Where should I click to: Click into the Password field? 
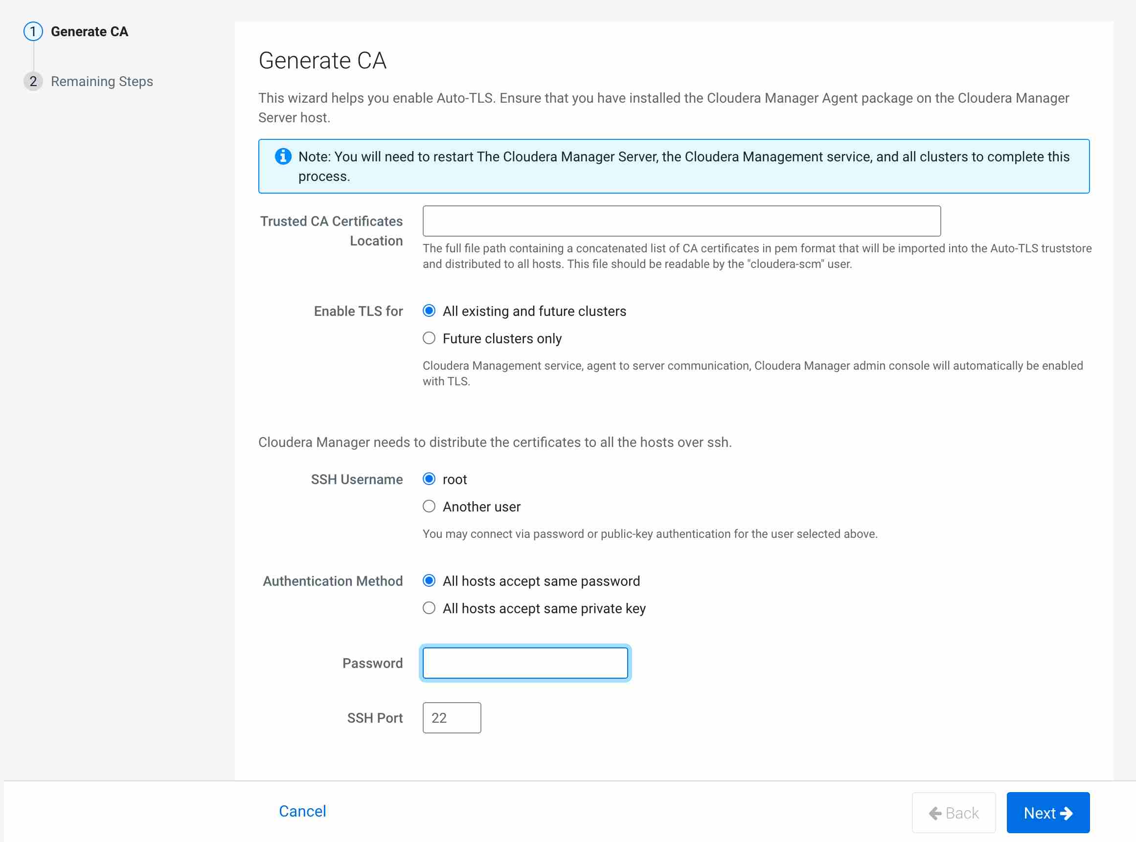[x=524, y=663]
